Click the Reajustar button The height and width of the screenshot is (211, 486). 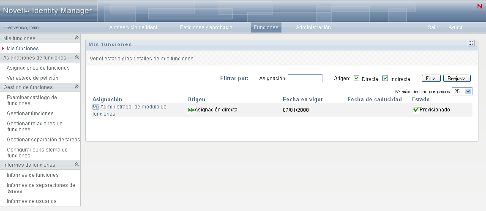(x=457, y=78)
